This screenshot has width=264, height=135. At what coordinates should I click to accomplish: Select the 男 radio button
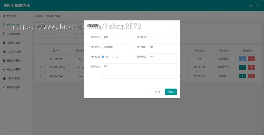tap(103, 57)
